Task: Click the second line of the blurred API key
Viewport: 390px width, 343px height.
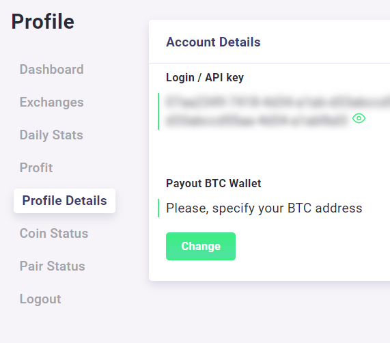Action: (x=257, y=121)
